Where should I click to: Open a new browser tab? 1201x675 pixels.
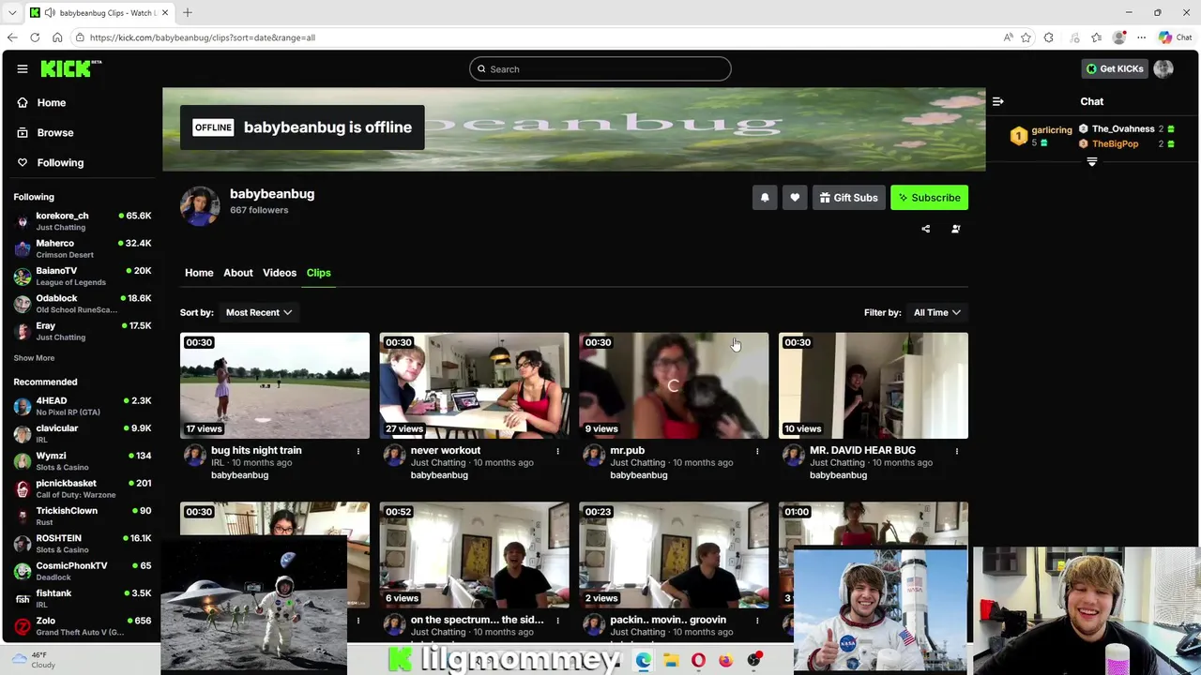pyautogui.click(x=188, y=12)
